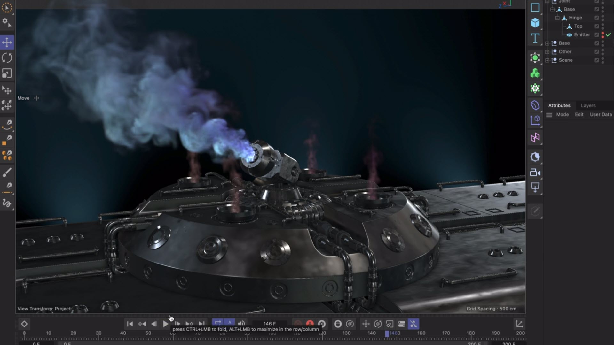Select the Rotate tool in the left toolbar
The height and width of the screenshot is (345, 614).
point(7,58)
